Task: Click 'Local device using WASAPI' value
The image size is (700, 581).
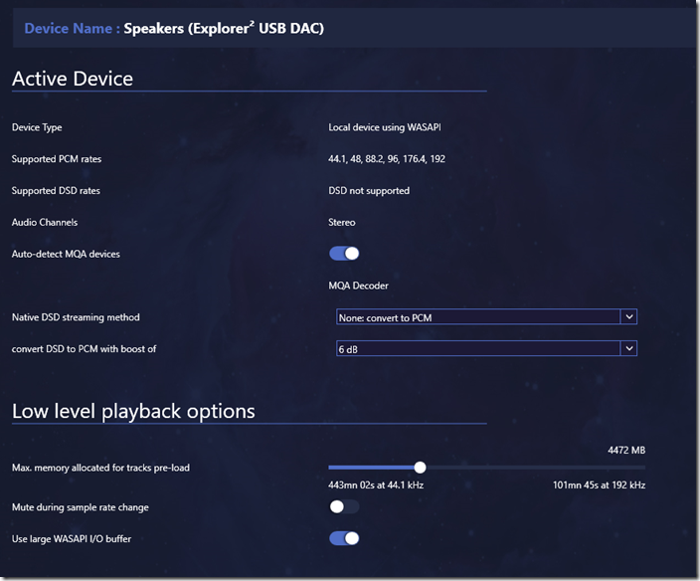Action: coord(385,127)
